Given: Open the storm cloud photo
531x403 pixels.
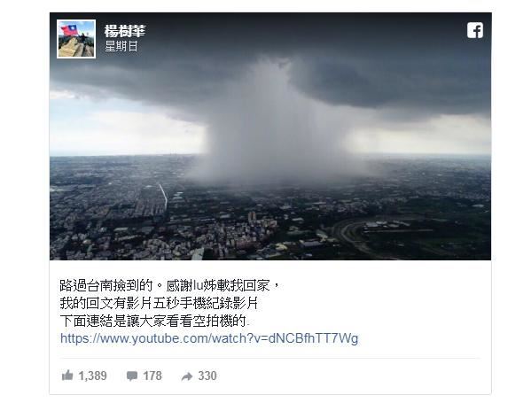Looking at the screenshot, I should click(x=270, y=136).
